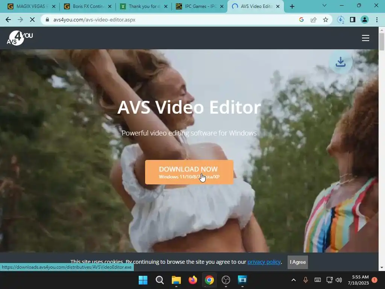
Task: Expand the tab search chevron
Action: pyautogui.click(x=324, y=5)
